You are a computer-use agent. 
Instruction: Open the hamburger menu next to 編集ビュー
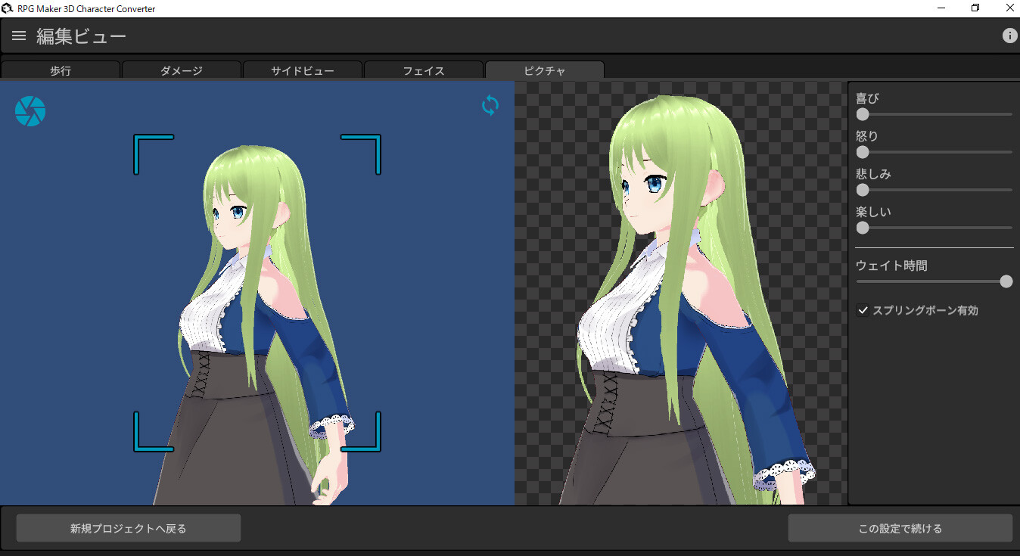pos(18,35)
